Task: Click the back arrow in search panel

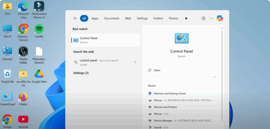Action: [x=75, y=18]
